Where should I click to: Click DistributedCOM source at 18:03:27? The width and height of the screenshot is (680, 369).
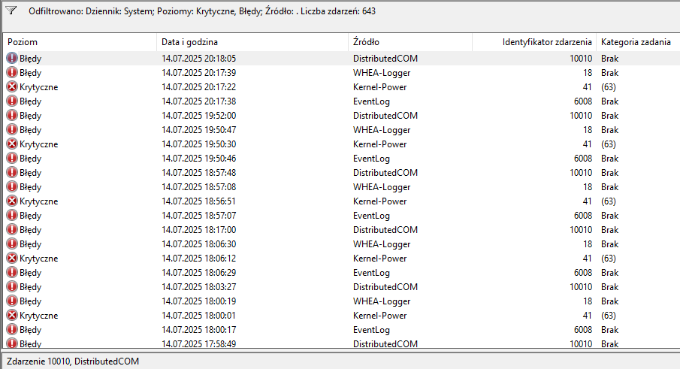[x=385, y=287]
